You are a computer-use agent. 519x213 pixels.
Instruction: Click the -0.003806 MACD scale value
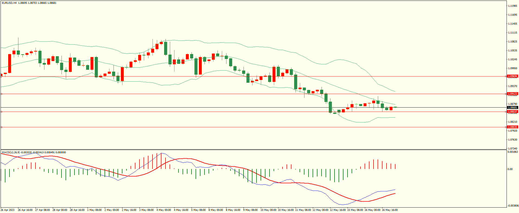point(513,206)
